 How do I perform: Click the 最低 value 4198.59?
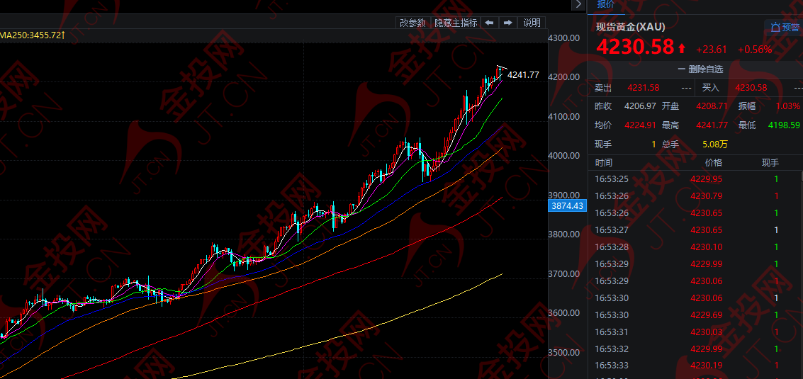coord(784,125)
